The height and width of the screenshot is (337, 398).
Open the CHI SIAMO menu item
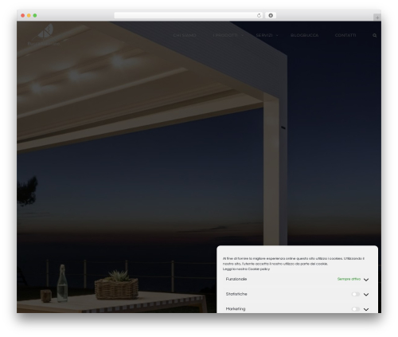point(185,35)
